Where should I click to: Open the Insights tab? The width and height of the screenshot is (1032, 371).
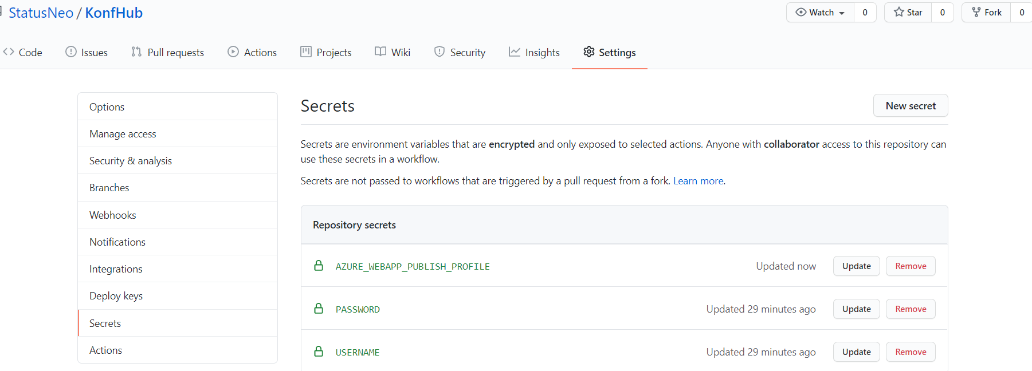click(x=535, y=52)
